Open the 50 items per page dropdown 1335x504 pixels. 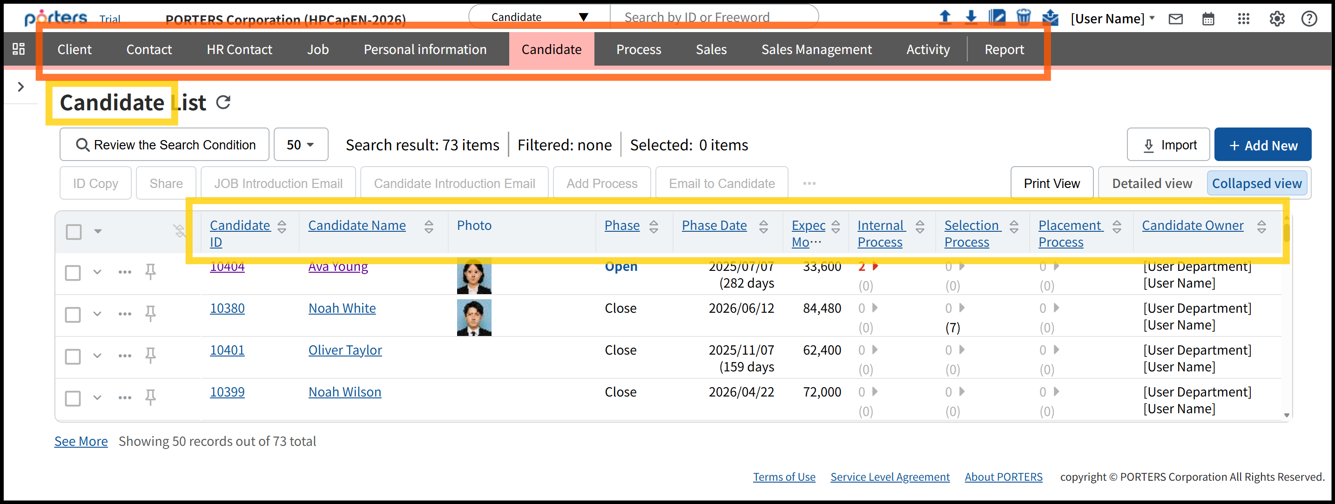click(301, 145)
